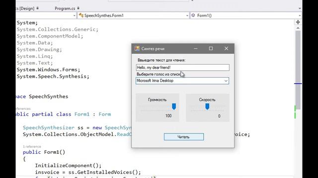Click the text-to-read input field

coord(183,68)
